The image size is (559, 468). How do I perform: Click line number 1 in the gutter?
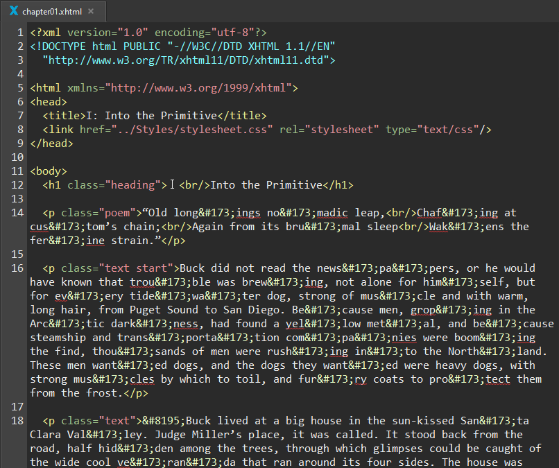(20, 33)
